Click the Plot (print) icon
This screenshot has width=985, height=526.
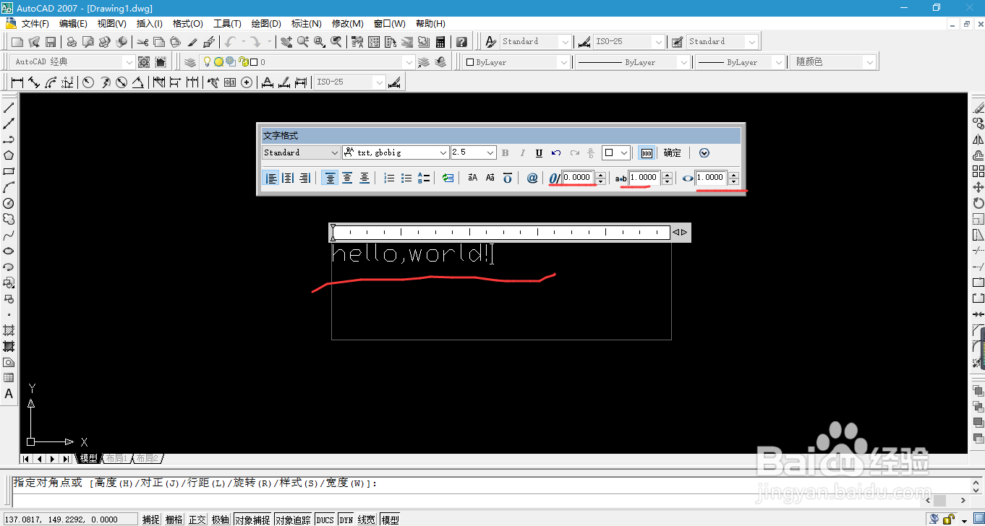point(72,42)
